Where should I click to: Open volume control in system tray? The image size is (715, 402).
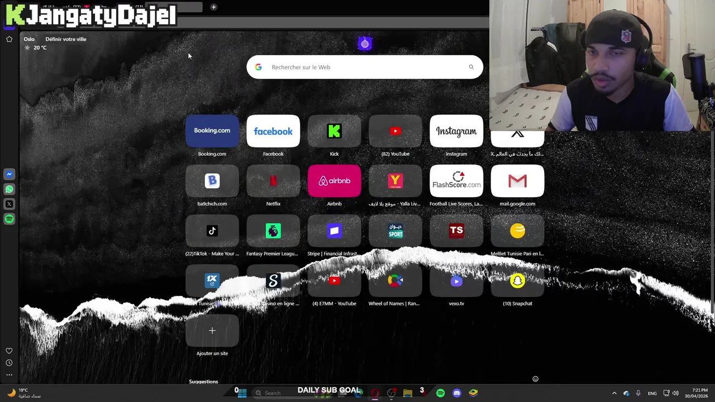(675, 393)
